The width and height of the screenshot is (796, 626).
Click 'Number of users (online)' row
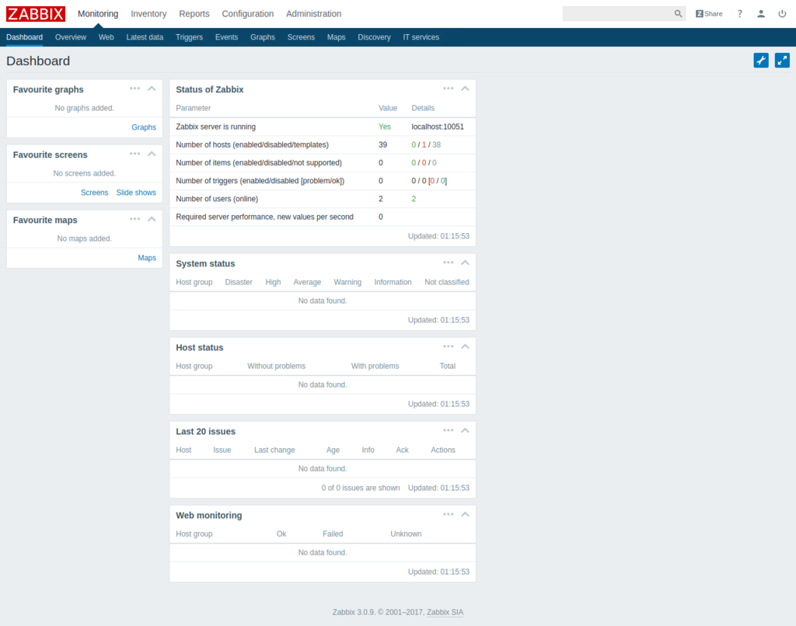click(323, 198)
